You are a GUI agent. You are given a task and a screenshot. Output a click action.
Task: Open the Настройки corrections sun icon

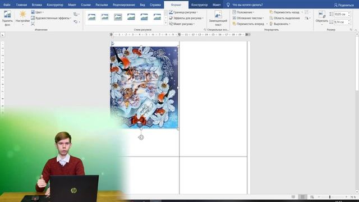(22, 15)
